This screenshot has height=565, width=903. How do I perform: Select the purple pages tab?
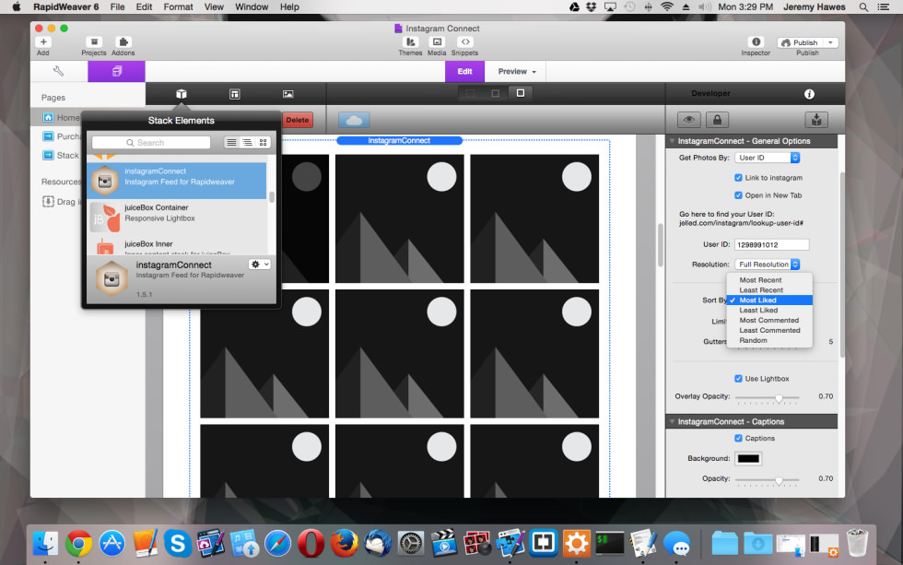[116, 71]
